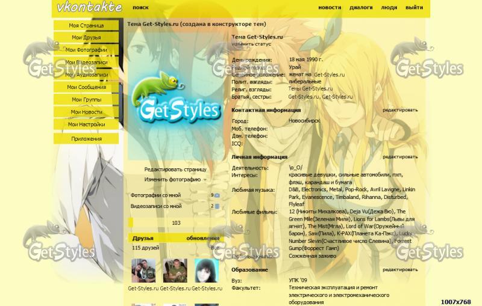This screenshot has height=306, width=482.
Task: Click faculty Техническая эксплуатация и ремонт
Action: pyautogui.click(x=333, y=287)
